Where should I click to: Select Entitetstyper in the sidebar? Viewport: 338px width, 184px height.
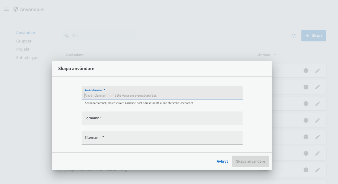[28, 58]
